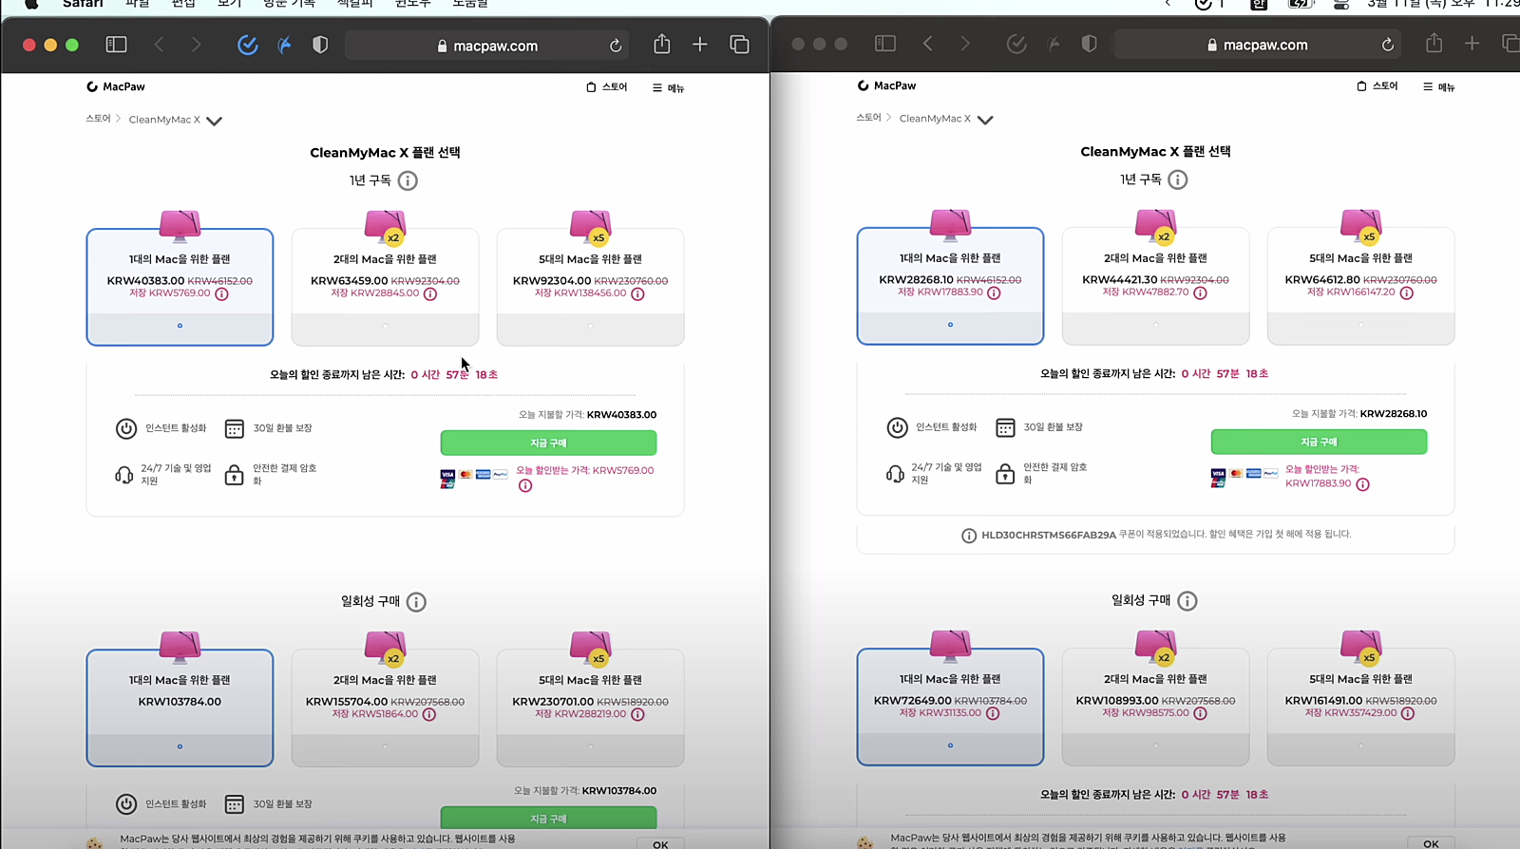Show today's discount info icon in right checkout
This screenshot has width=1520, height=849.
[x=1362, y=484]
